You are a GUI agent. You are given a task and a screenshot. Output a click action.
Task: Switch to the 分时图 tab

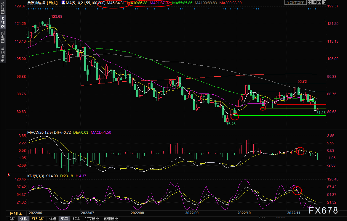3,8
